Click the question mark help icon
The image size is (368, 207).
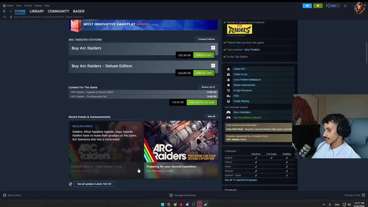[x=327, y=6]
